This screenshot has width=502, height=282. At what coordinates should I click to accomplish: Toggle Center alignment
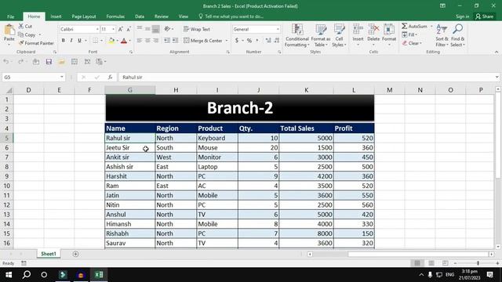[147, 41]
